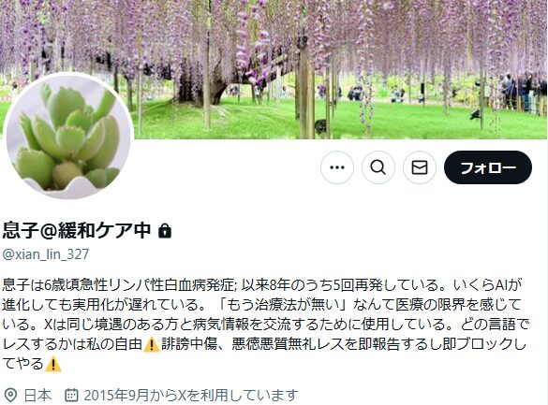Click the warning emoji ending the bio
Viewport: 548px width, 405px height.
(x=53, y=364)
